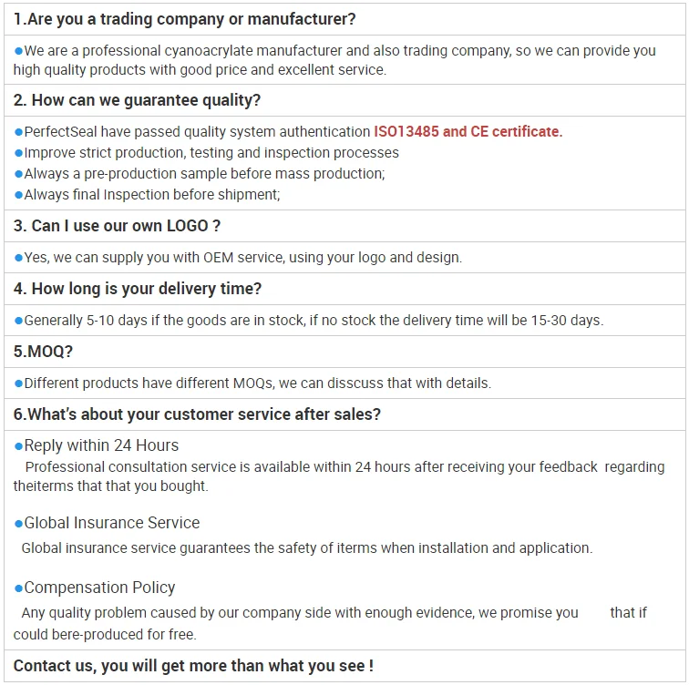
Task: Click 'Contact us, you will get more' text
Action: tap(193, 666)
